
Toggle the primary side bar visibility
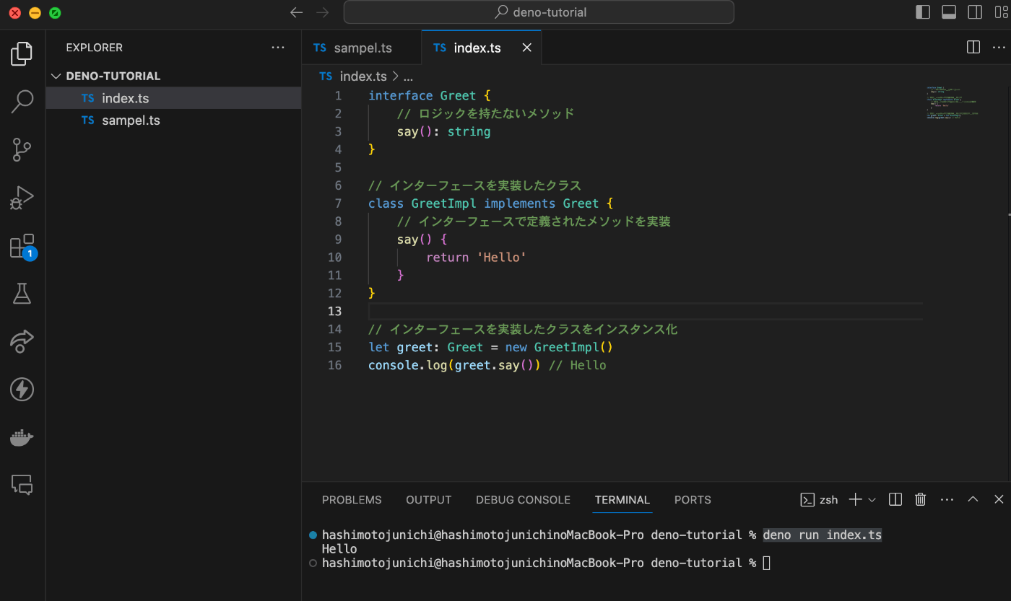click(x=922, y=12)
